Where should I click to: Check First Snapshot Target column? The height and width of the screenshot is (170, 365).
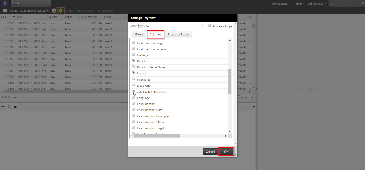pyautogui.click(x=133, y=43)
